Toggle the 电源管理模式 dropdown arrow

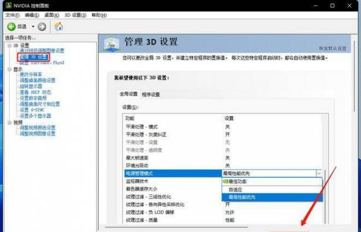coord(319,174)
